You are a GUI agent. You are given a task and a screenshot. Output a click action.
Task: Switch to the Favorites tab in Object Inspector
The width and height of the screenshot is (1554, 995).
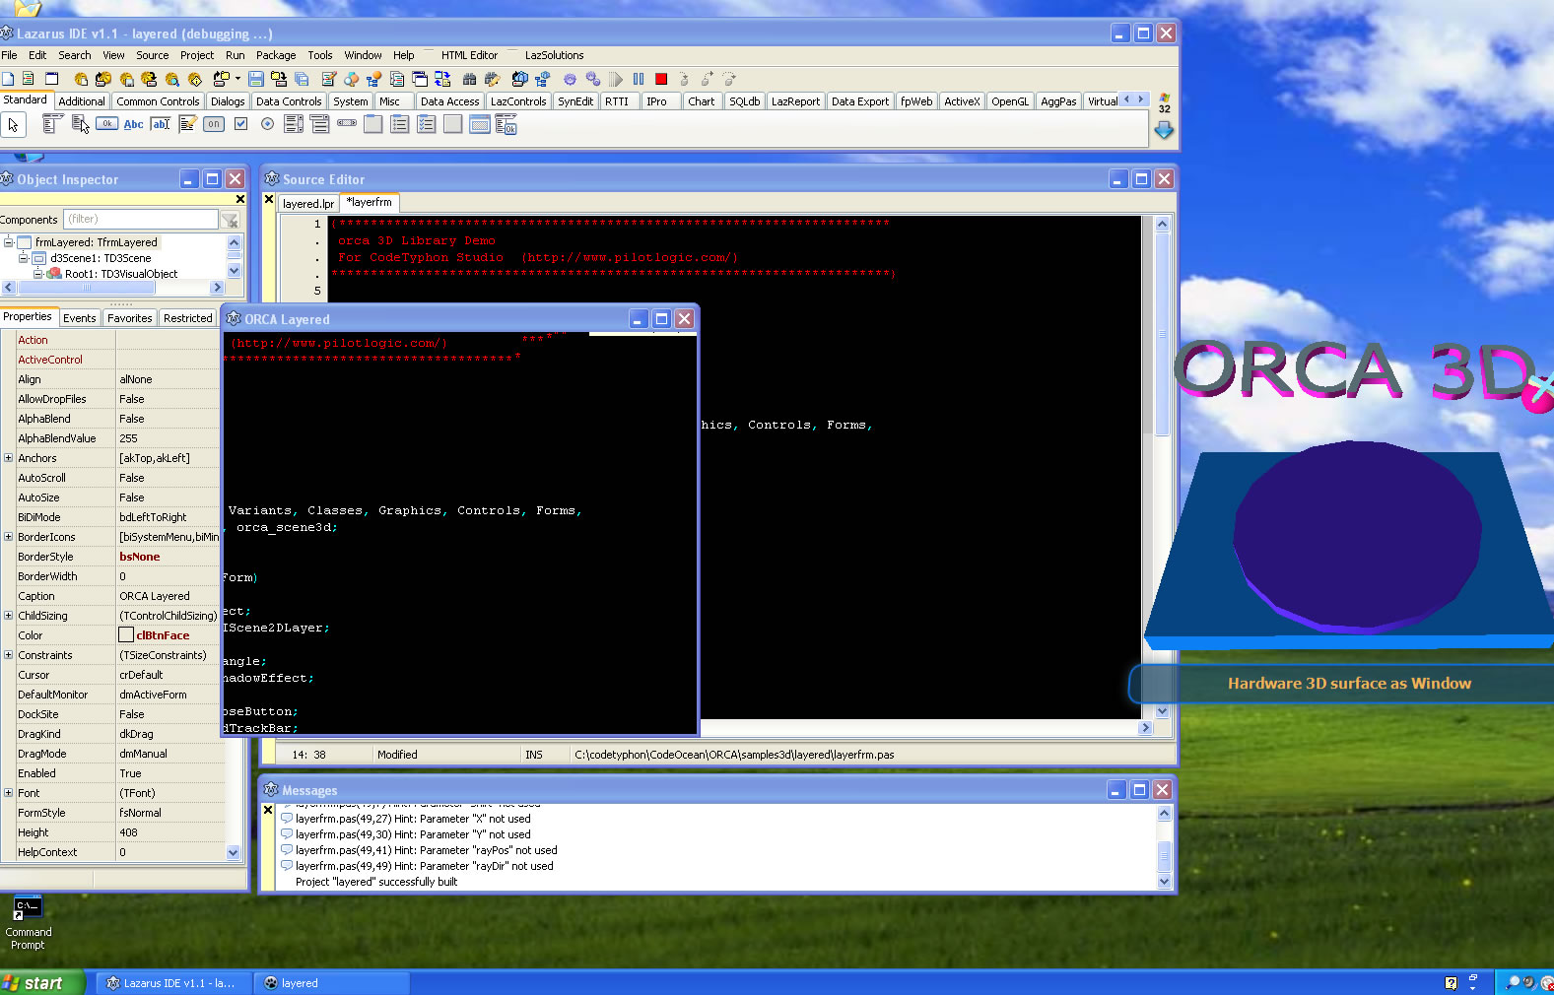129,318
